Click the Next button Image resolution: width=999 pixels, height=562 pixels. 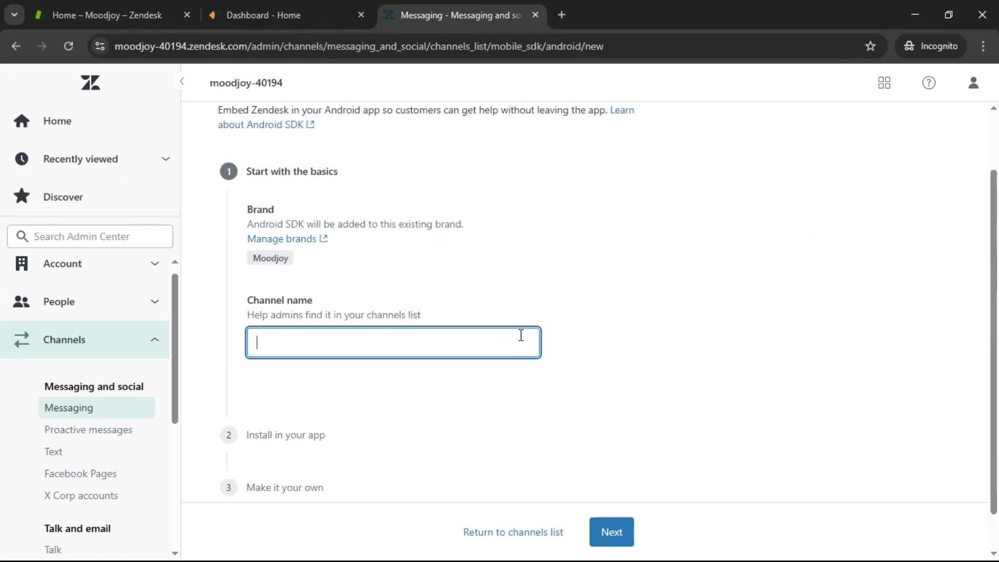[611, 532]
